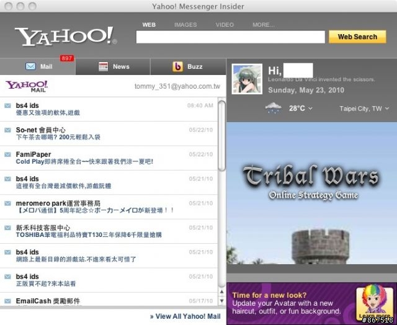This screenshot has height=325, width=397.
Task: Click the scrollbar down arrow
Action: click(222, 301)
